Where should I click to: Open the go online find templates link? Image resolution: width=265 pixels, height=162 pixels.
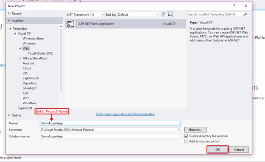point(125,114)
